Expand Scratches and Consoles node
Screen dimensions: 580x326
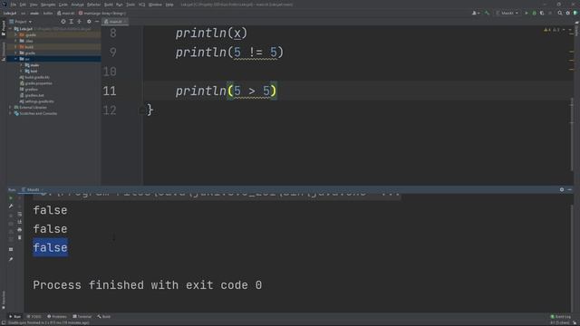coord(10,113)
